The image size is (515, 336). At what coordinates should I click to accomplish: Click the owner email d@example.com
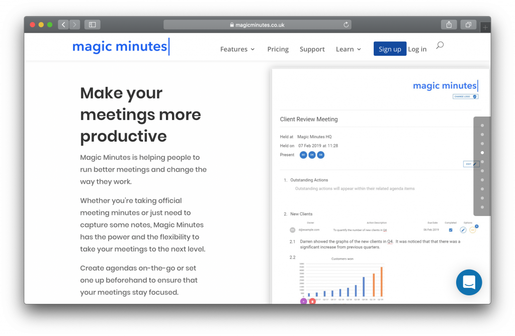tap(309, 230)
